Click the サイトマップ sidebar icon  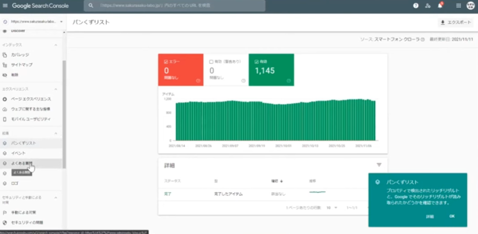(5, 65)
